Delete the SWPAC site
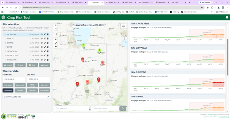 (x=48, y=43)
